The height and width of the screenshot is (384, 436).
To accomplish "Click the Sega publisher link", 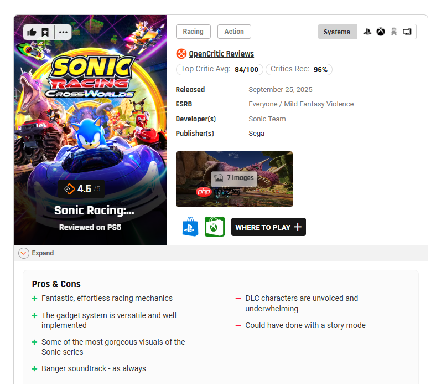I will [256, 134].
